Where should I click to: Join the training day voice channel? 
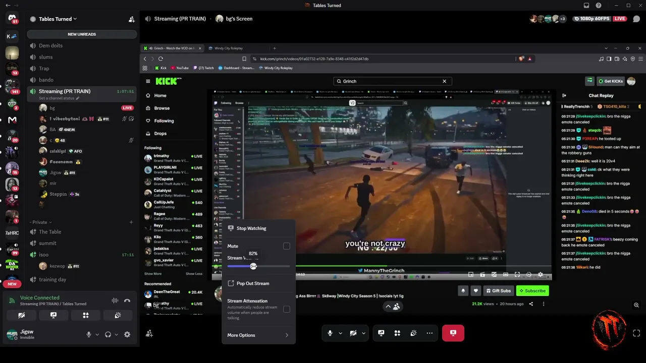pos(82,279)
